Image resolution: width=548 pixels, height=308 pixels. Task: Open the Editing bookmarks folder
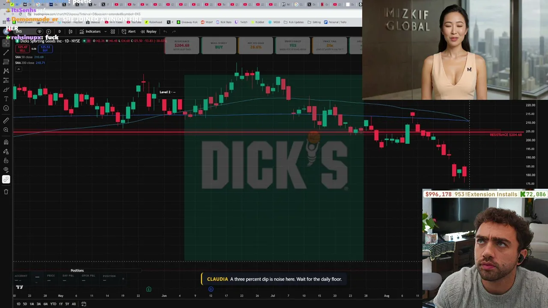point(315,22)
